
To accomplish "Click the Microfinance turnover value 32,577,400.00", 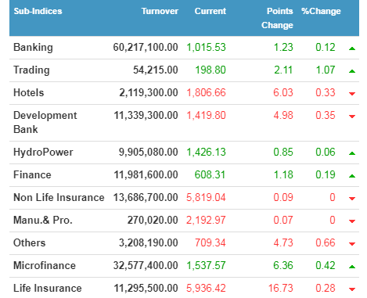I will [x=146, y=266].
